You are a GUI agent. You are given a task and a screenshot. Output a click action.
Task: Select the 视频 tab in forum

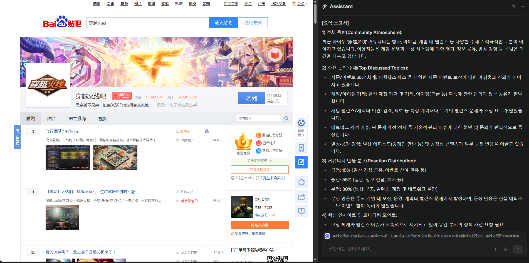103,119
